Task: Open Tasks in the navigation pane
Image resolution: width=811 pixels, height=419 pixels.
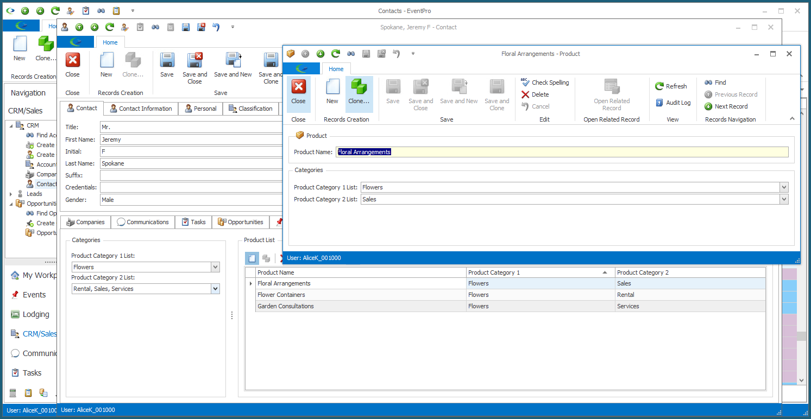Action: coord(26,373)
